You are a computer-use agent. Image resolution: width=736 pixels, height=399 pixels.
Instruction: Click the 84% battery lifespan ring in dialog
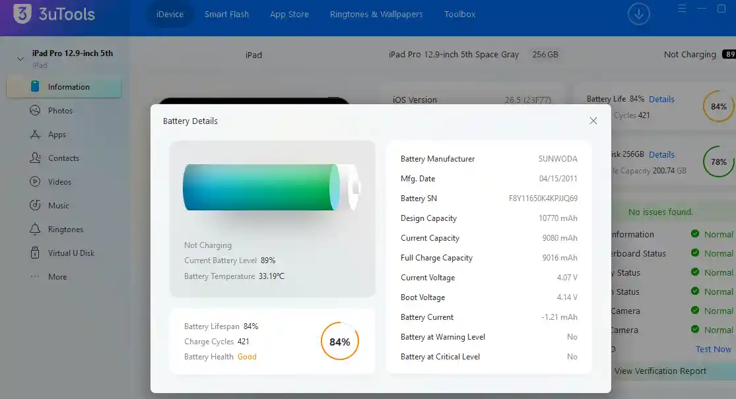pyautogui.click(x=339, y=342)
